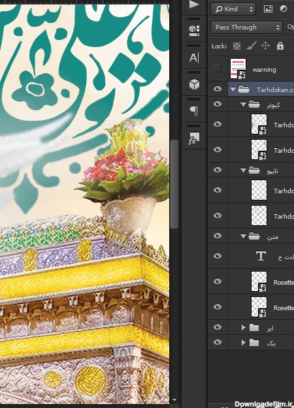Viewport: 294px width, 408px height.
Task: Select first Tarhdokan layer thumbnail in کبوتر
Action: click(x=259, y=124)
